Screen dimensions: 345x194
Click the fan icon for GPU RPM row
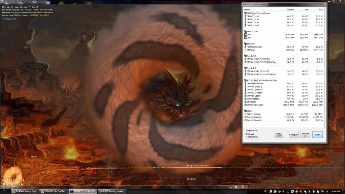(245, 38)
